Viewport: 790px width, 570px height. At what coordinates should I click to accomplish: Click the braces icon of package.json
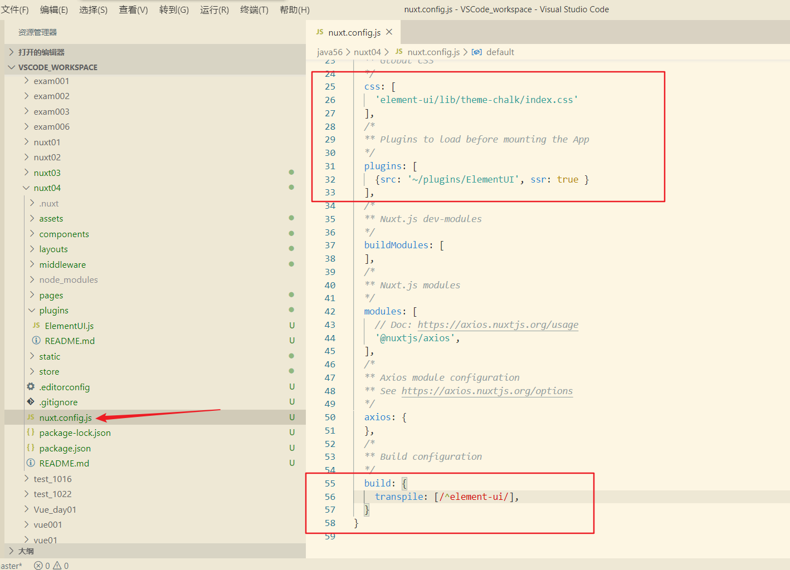click(31, 448)
